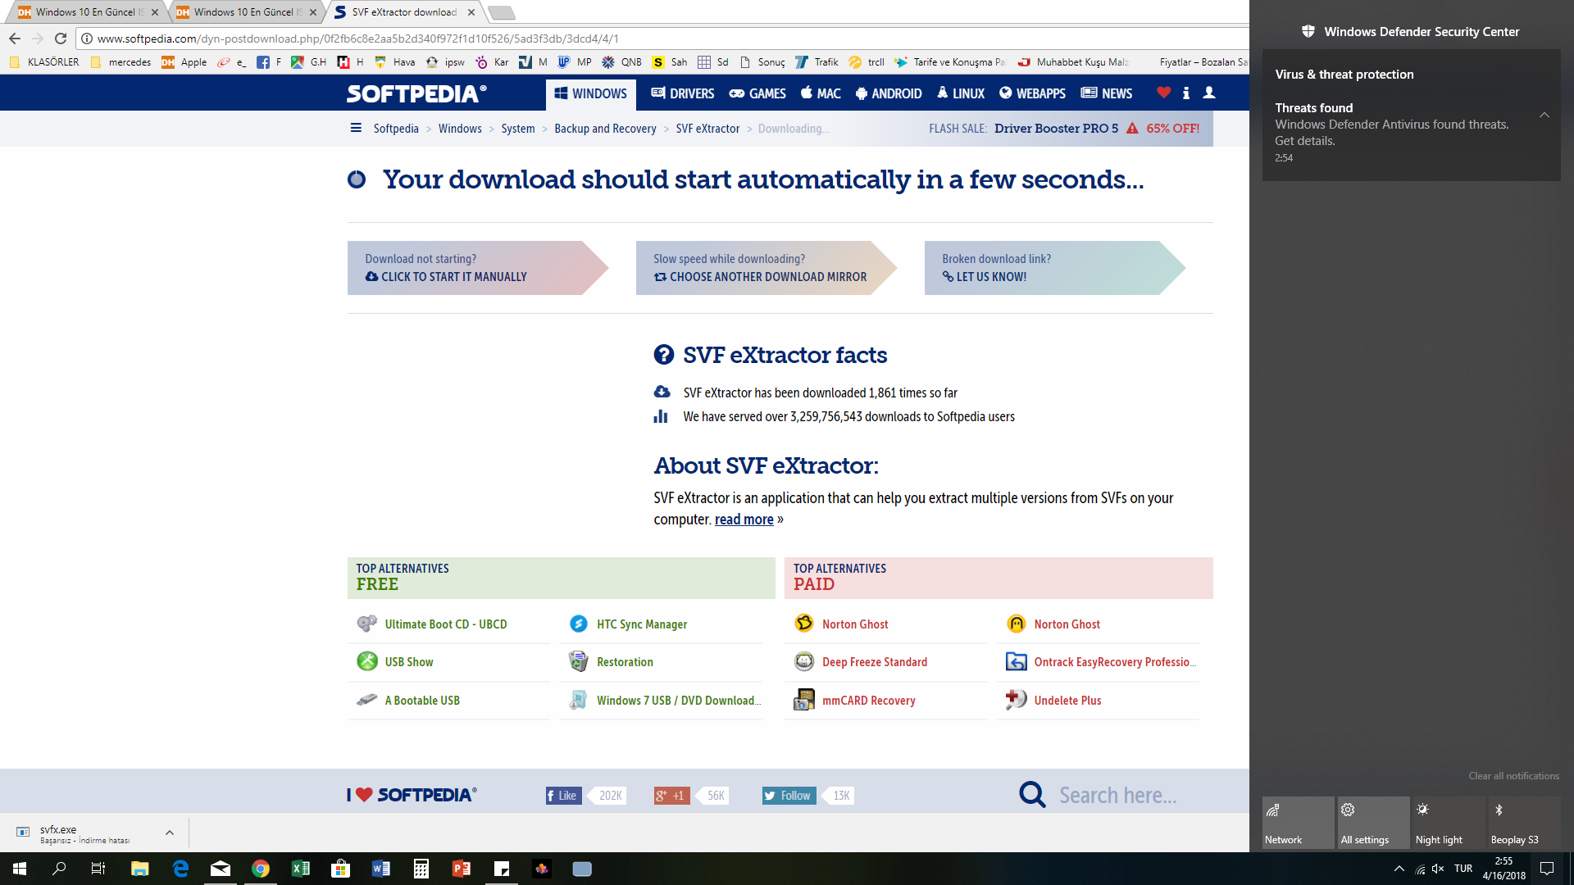The image size is (1574, 885).
Task: Click the red heart favorites icon
Action: pyautogui.click(x=1163, y=93)
